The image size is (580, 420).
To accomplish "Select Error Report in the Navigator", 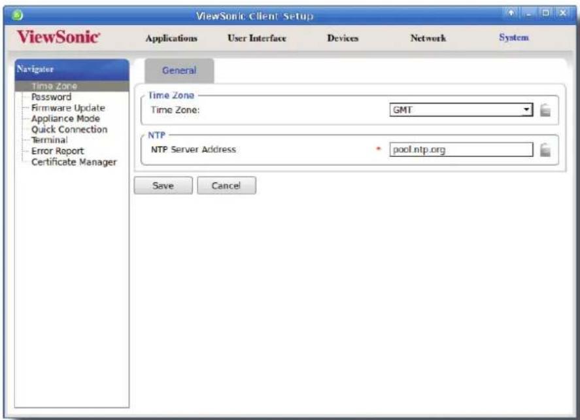I will [58, 151].
